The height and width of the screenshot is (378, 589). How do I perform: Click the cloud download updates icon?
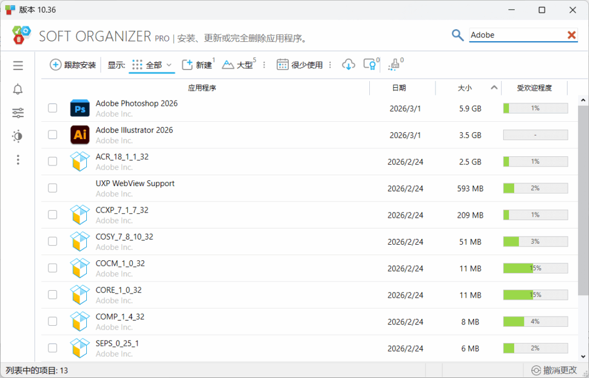(x=349, y=65)
